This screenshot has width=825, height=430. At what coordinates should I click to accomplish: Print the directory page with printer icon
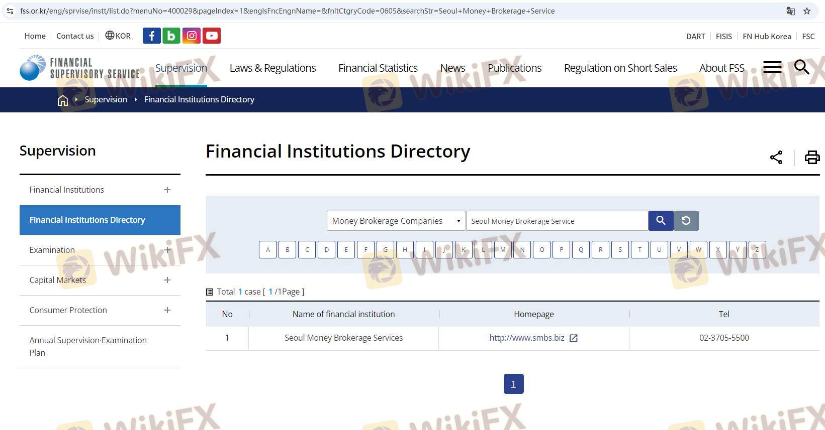(x=812, y=157)
